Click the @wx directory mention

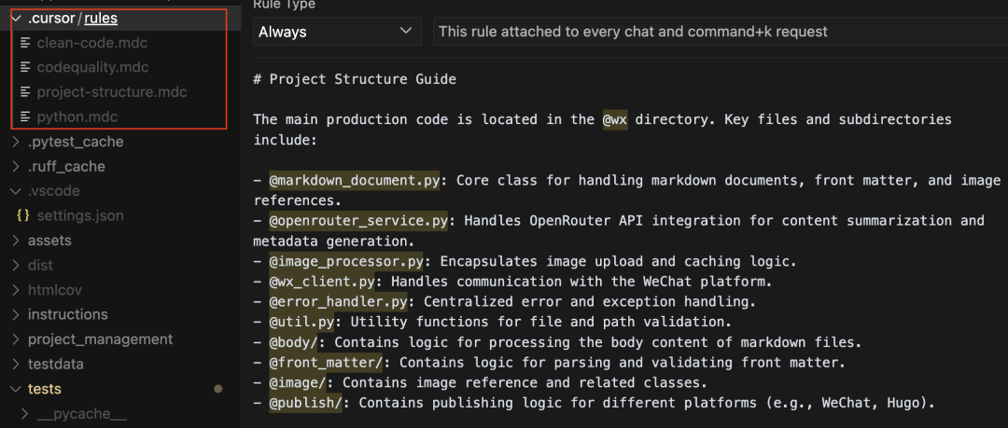614,119
